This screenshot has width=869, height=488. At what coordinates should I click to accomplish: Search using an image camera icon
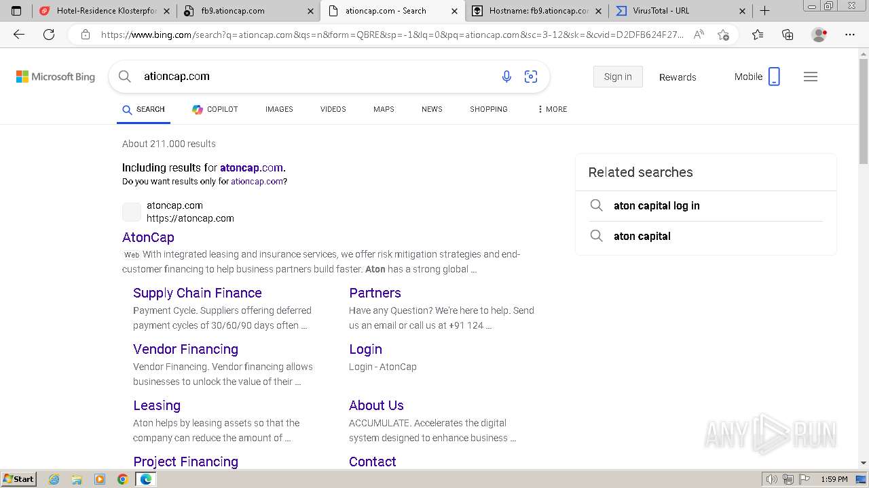pos(531,77)
